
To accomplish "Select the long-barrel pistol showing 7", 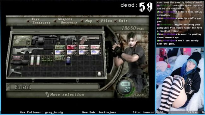I will (90, 40).
